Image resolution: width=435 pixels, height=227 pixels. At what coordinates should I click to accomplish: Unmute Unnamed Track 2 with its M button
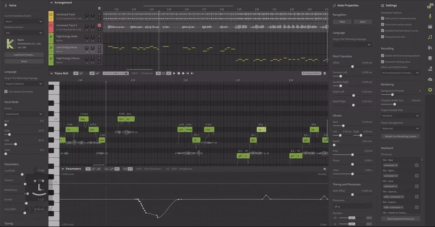(99, 25)
